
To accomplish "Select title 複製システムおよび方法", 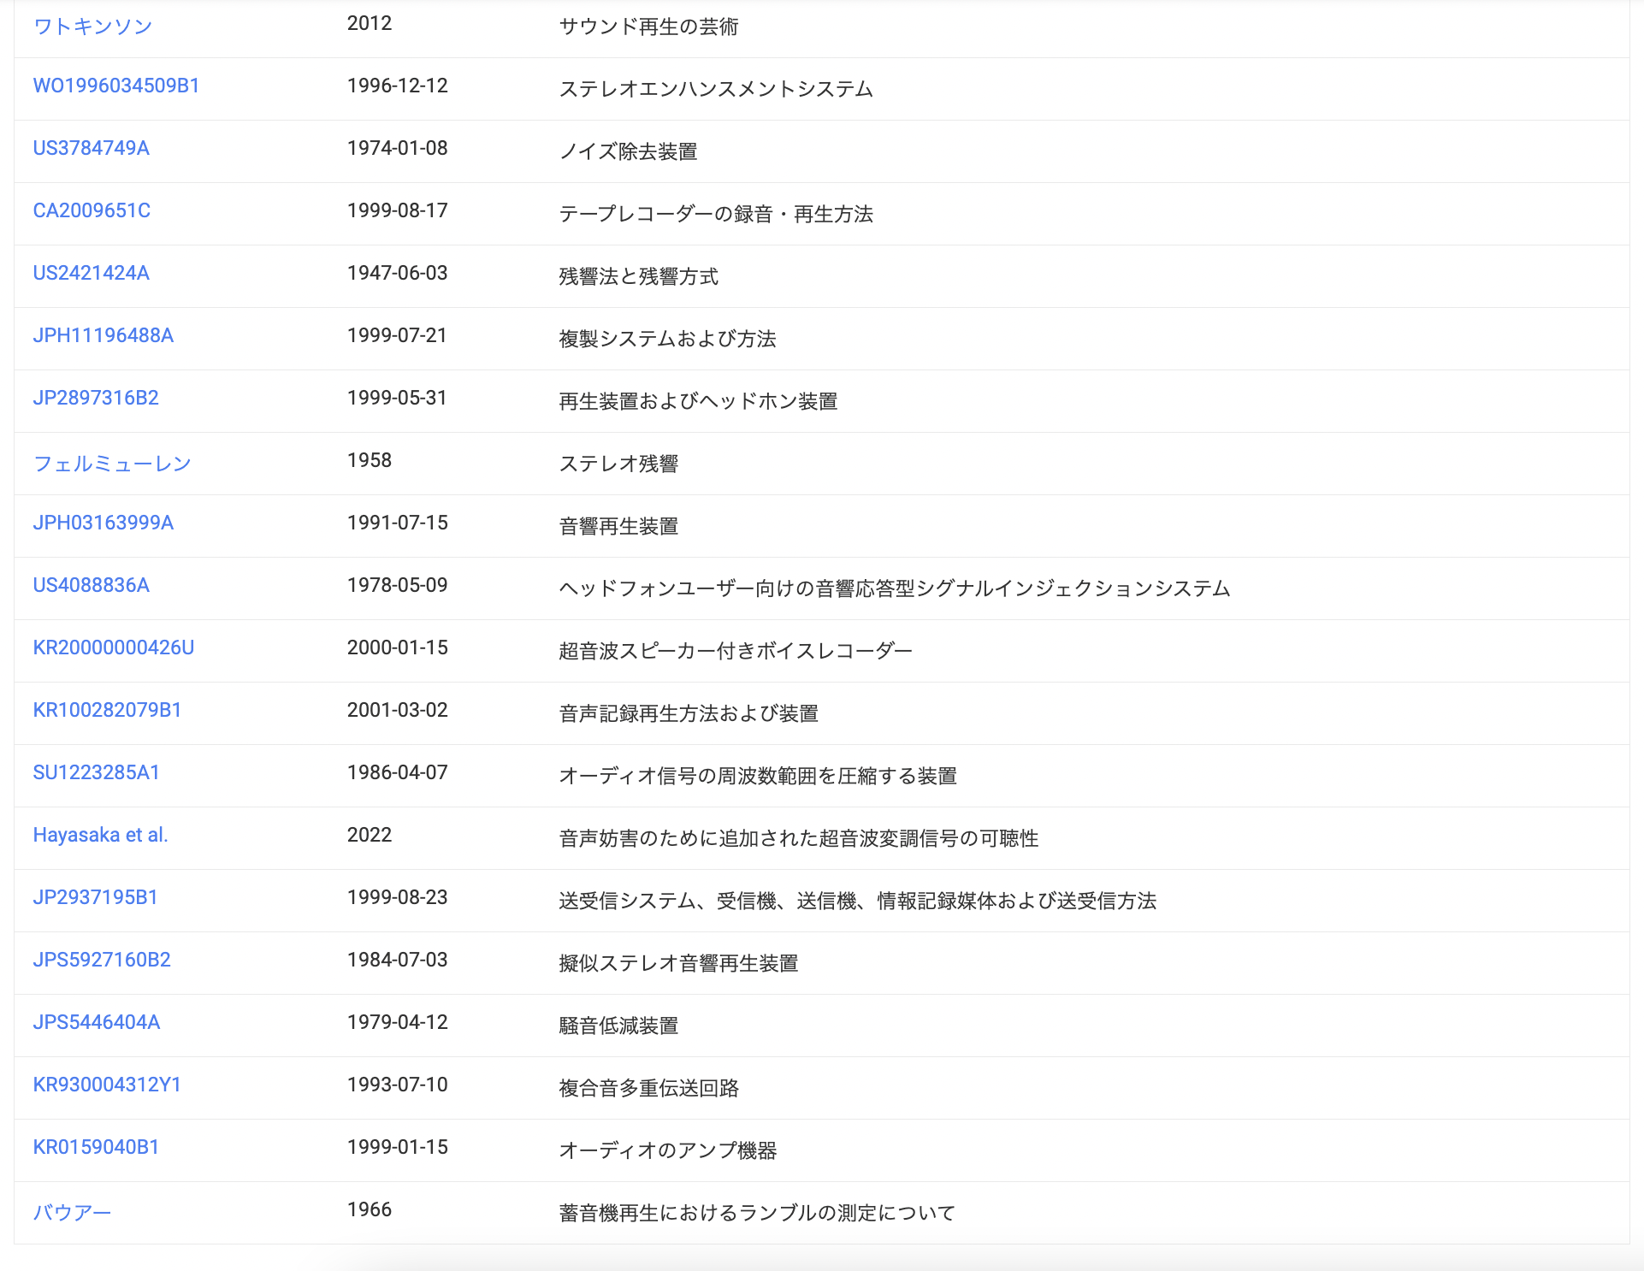I will (667, 339).
